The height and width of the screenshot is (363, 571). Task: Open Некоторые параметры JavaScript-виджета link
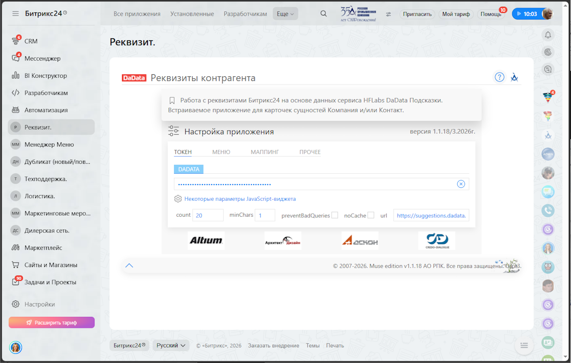tap(240, 199)
